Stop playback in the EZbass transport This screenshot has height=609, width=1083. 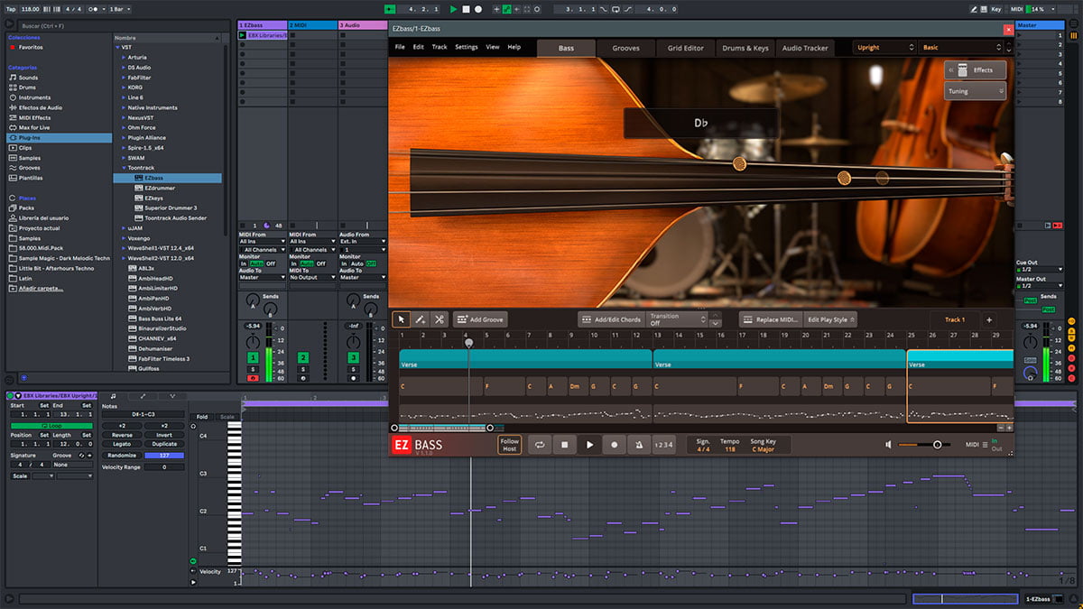point(565,445)
